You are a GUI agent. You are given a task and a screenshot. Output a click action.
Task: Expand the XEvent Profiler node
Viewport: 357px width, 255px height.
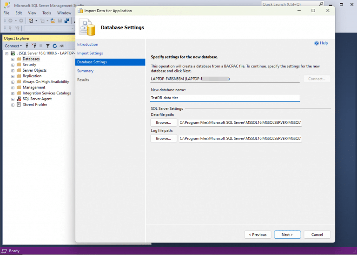point(13,105)
